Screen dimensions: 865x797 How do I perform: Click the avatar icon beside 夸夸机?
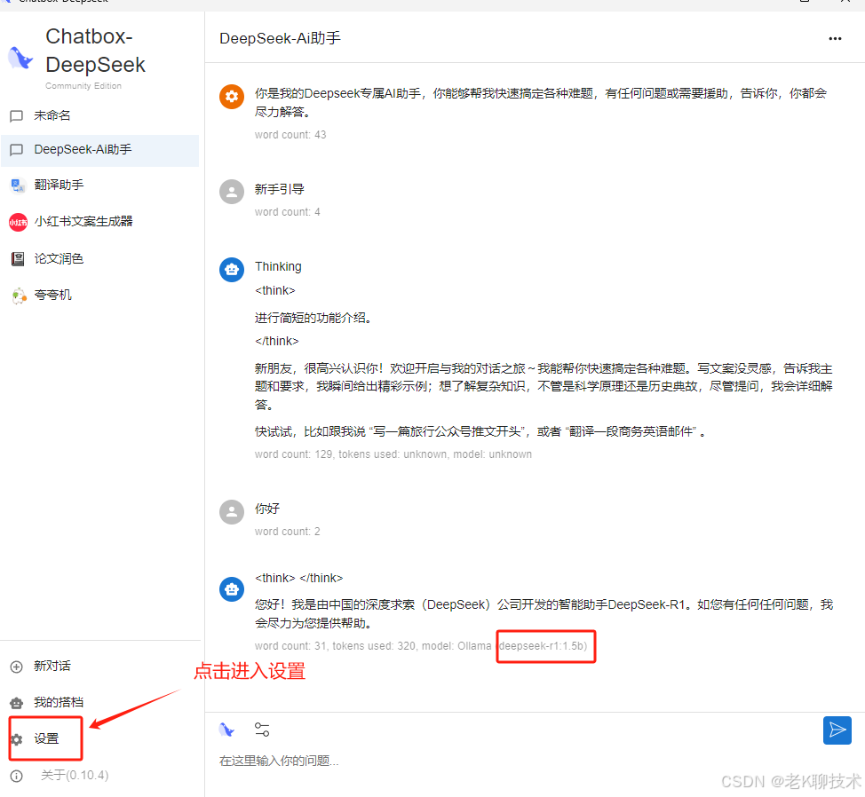point(19,296)
